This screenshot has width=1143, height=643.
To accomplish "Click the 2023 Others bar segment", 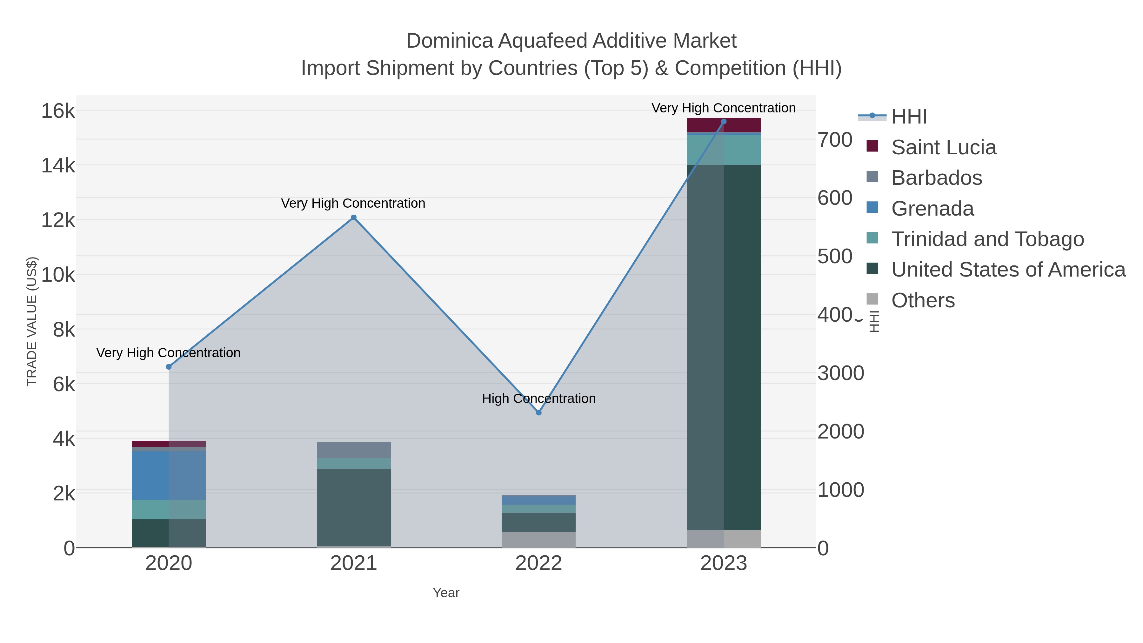I will 724,539.
